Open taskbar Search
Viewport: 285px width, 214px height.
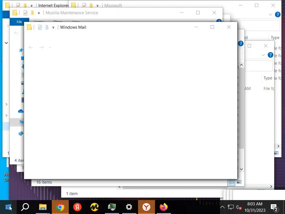(x=25, y=207)
